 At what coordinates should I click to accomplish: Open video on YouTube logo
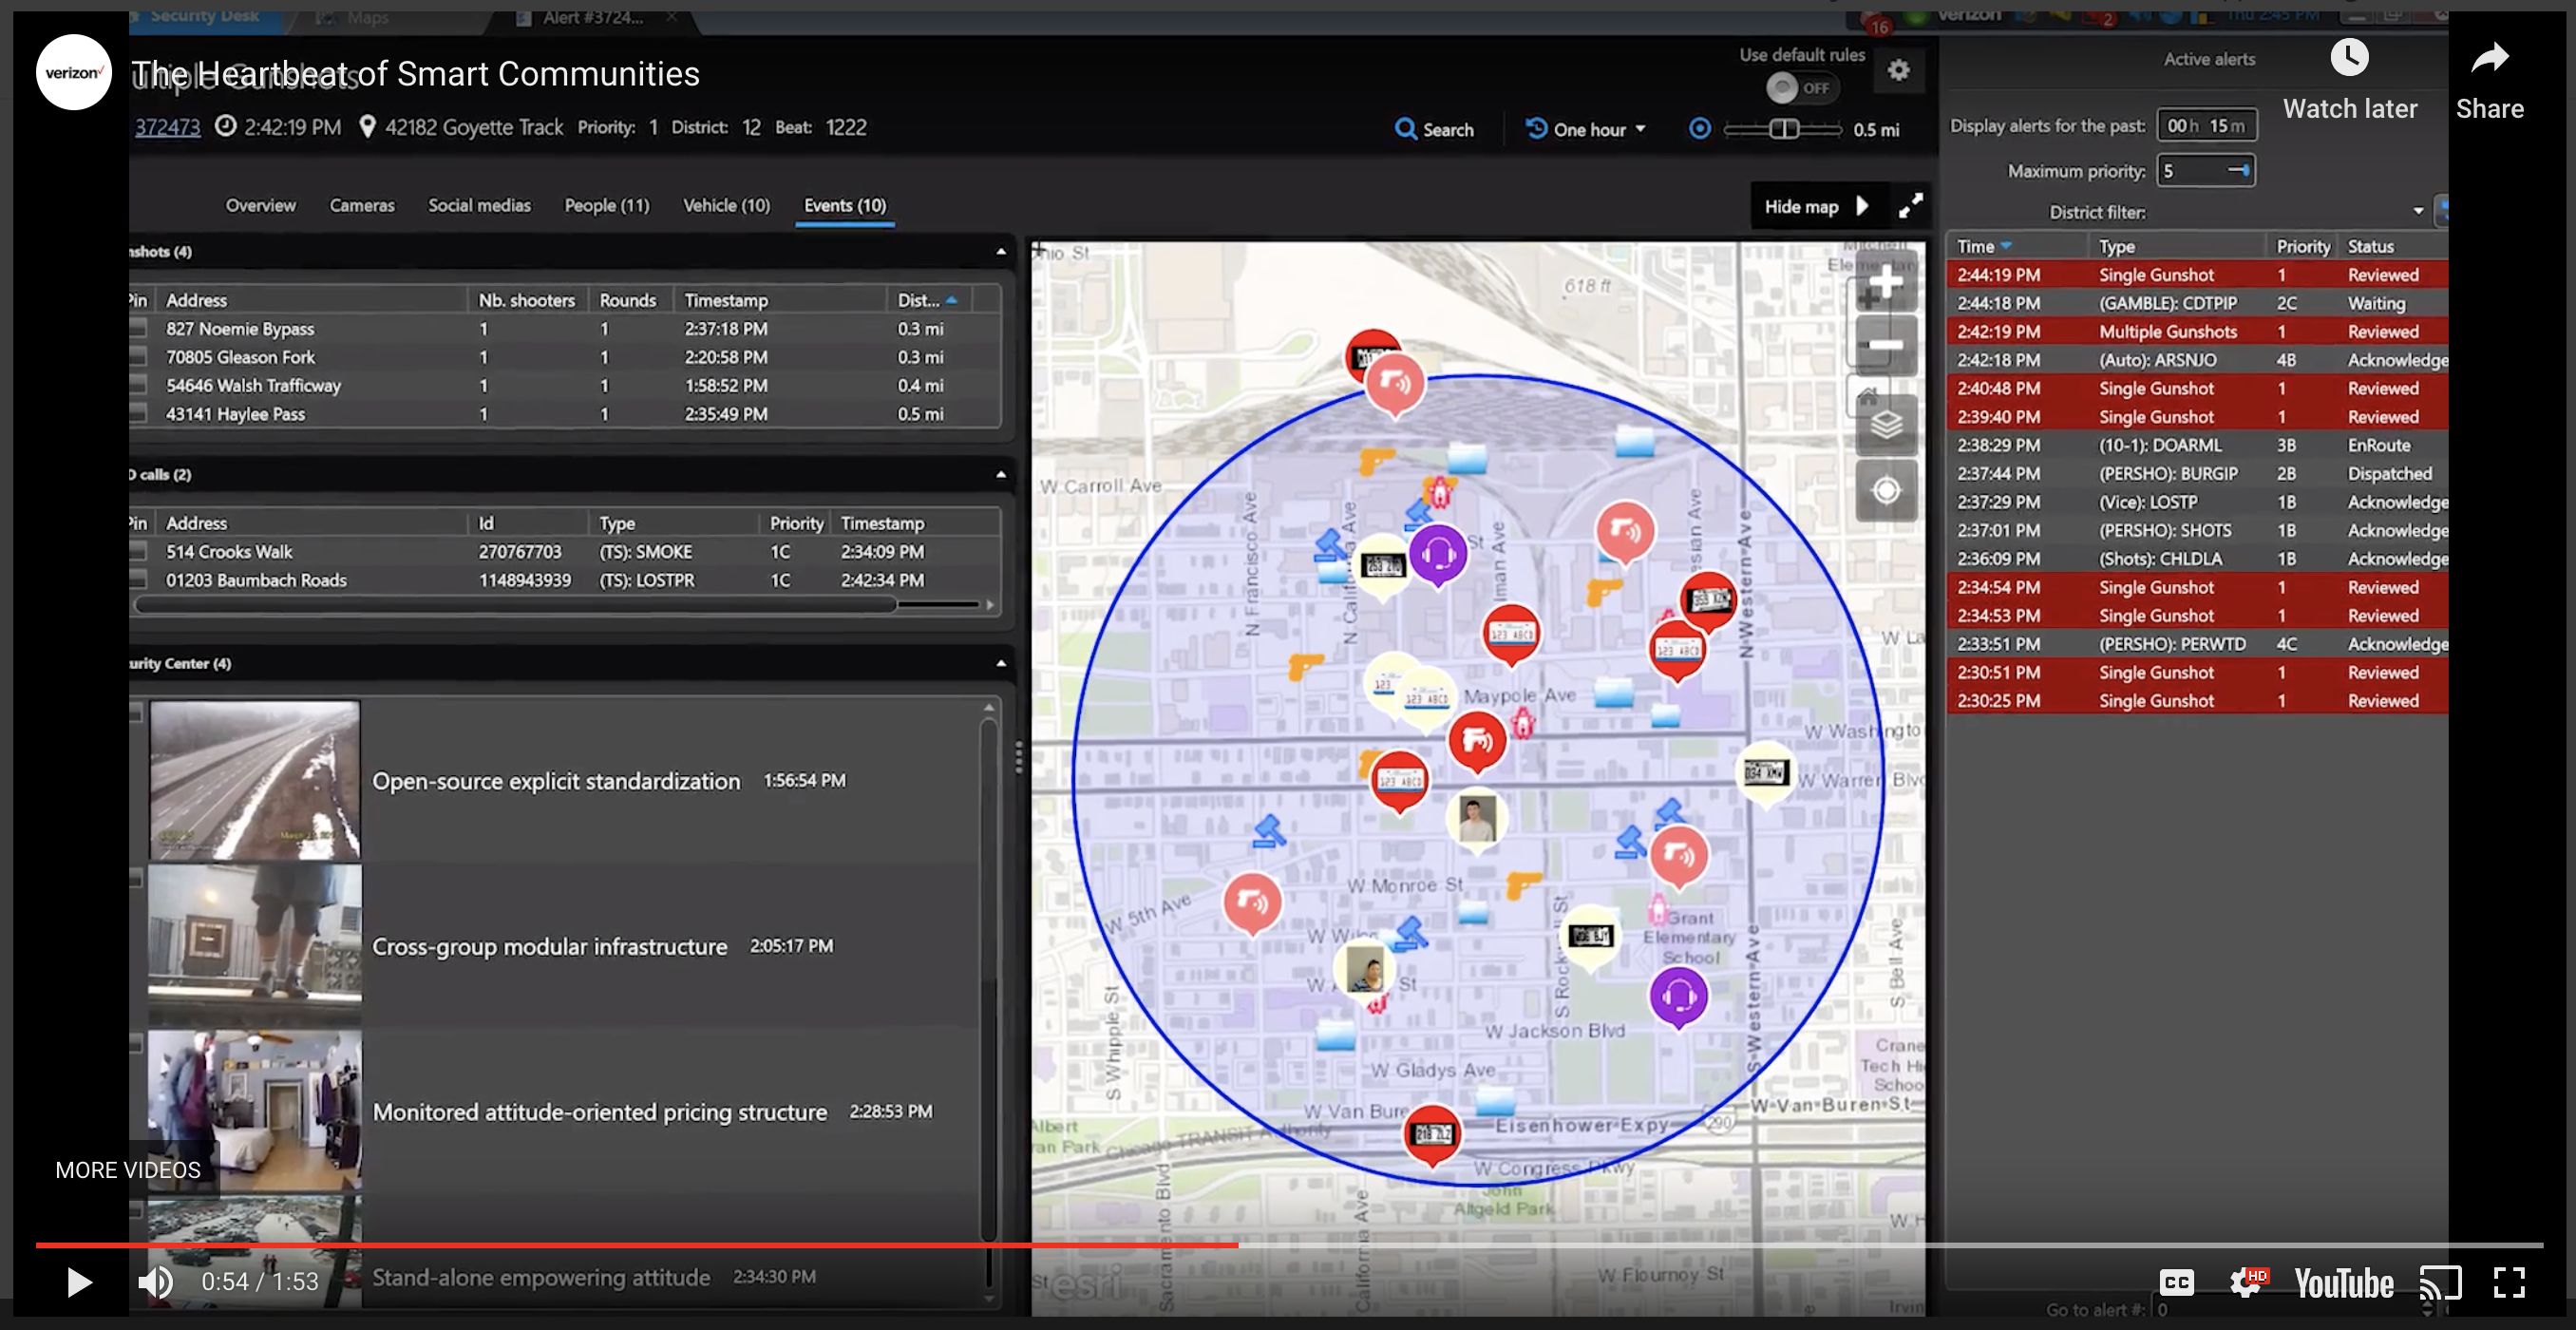coord(2343,1283)
